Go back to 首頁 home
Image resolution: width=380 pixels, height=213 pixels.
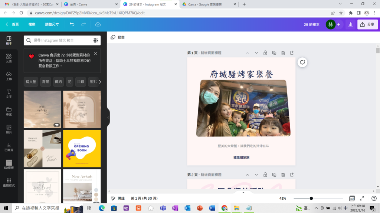point(12,24)
